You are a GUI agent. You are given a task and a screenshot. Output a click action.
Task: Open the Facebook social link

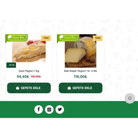coord(39,109)
